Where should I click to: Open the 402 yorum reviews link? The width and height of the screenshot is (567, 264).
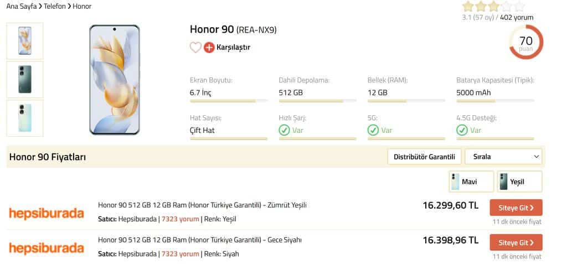pyautogui.click(x=517, y=17)
